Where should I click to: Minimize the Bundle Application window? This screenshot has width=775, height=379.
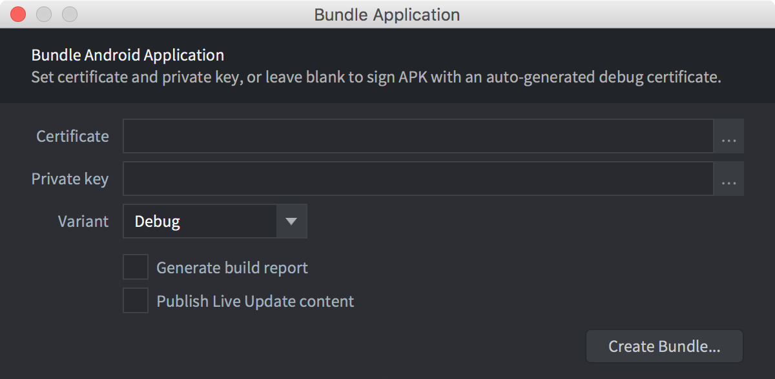coord(44,14)
